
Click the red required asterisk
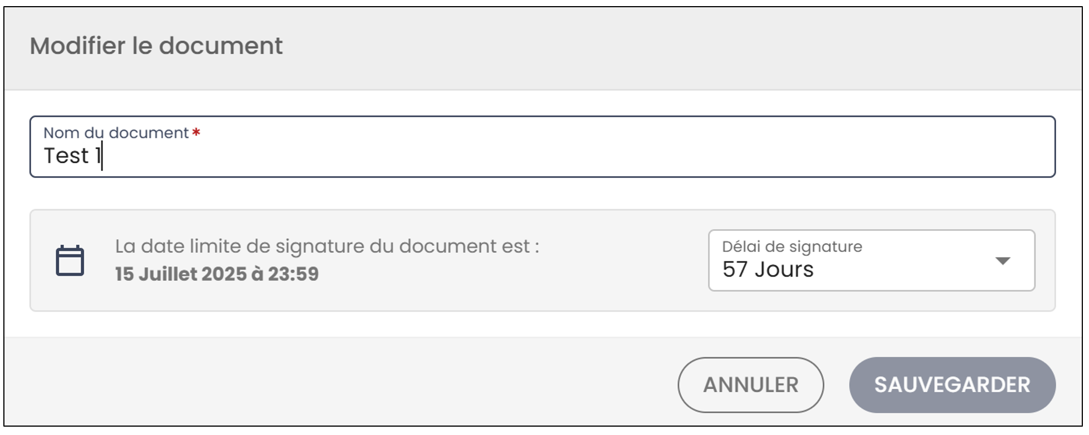pyautogui.click(x=196, y=132)
